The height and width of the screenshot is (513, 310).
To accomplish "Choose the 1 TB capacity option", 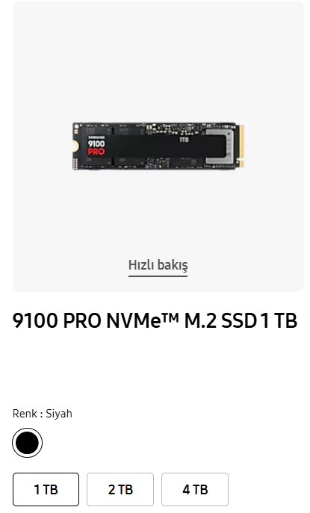I will [46, 489].
